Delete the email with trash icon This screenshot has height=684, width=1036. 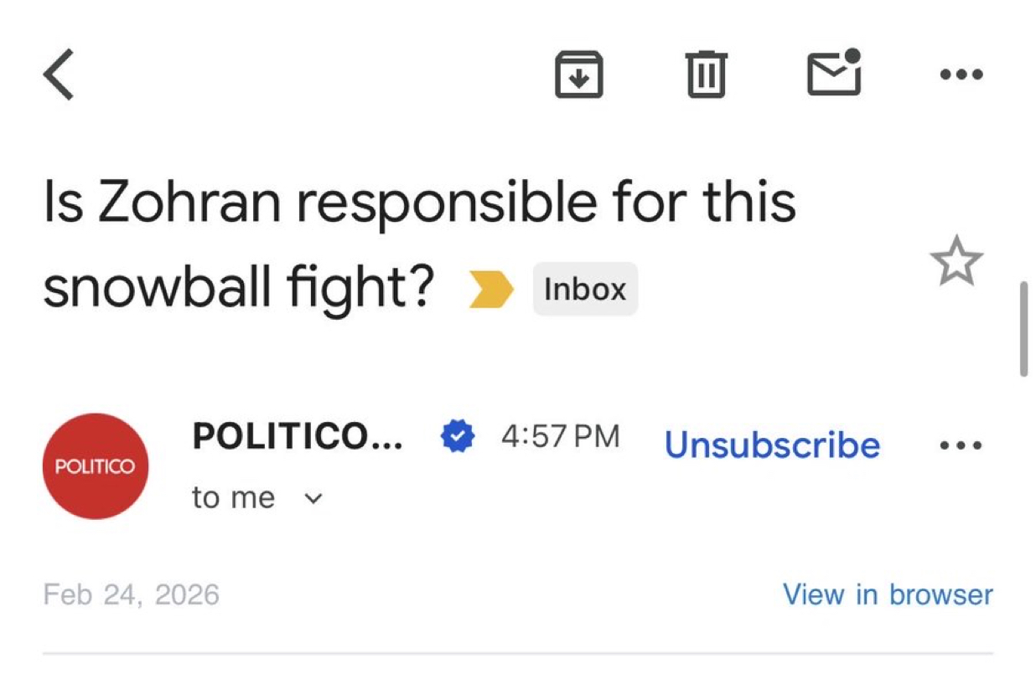(x=707, y=75)
